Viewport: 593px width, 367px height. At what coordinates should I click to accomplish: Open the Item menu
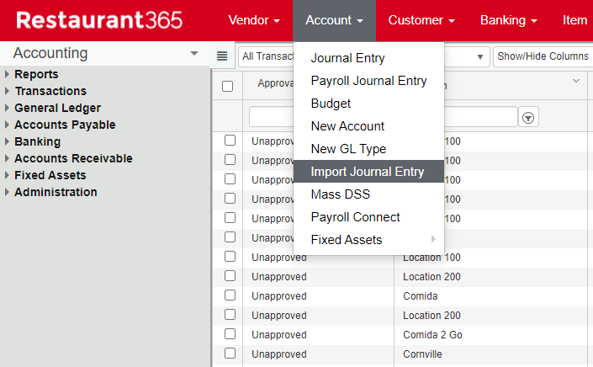pyautogui.click(x=574, y=20)
